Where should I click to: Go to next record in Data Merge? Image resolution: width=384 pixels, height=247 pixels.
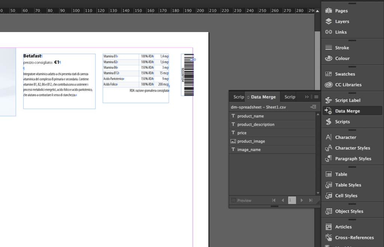click(x=301, y=200)
